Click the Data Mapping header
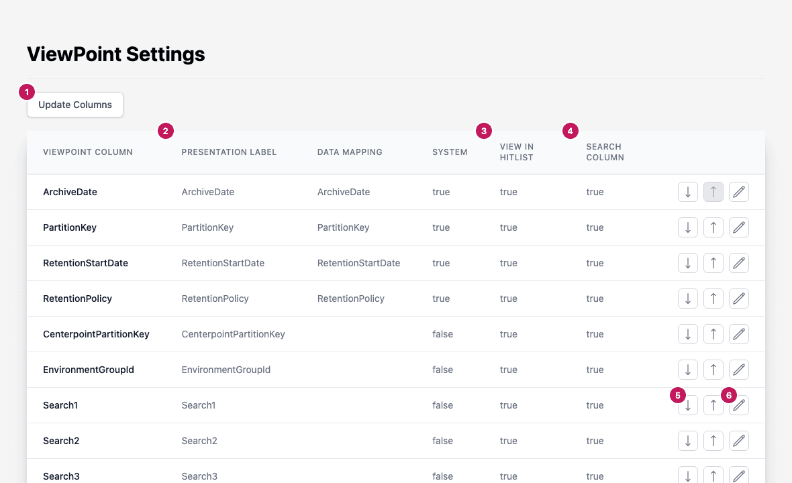The width and height of the screenshot is (792, 483). point(350,152)
